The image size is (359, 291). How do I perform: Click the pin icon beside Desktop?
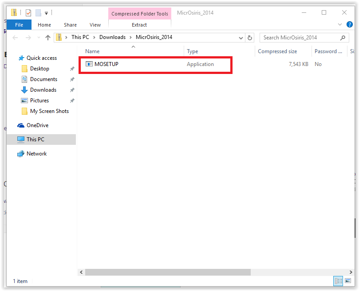click(x=72, y=69)
